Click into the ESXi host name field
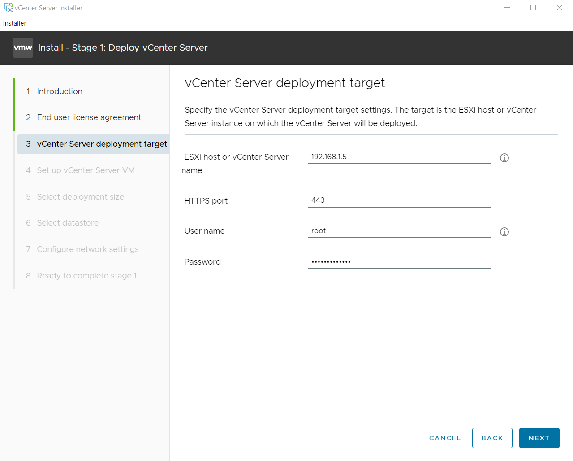 pos(399,157)
